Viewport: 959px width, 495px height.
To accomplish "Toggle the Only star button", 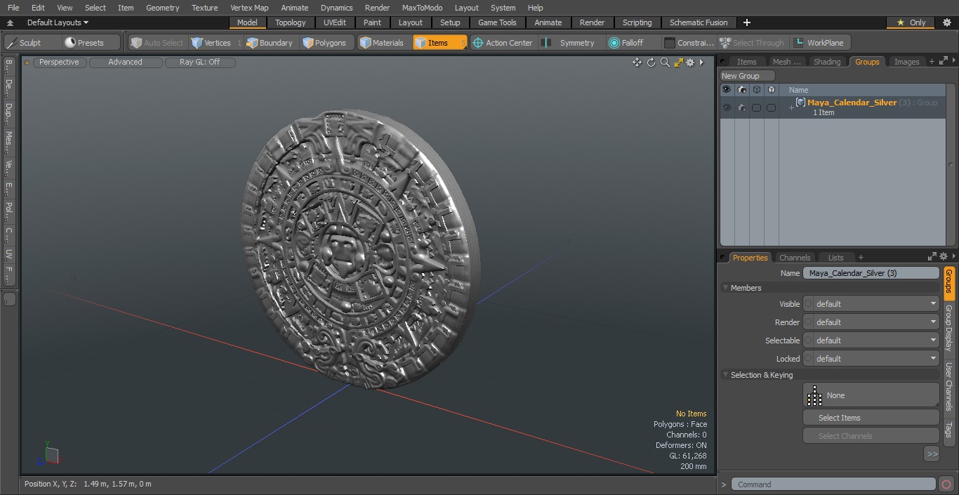I will (x=911, y=22).
